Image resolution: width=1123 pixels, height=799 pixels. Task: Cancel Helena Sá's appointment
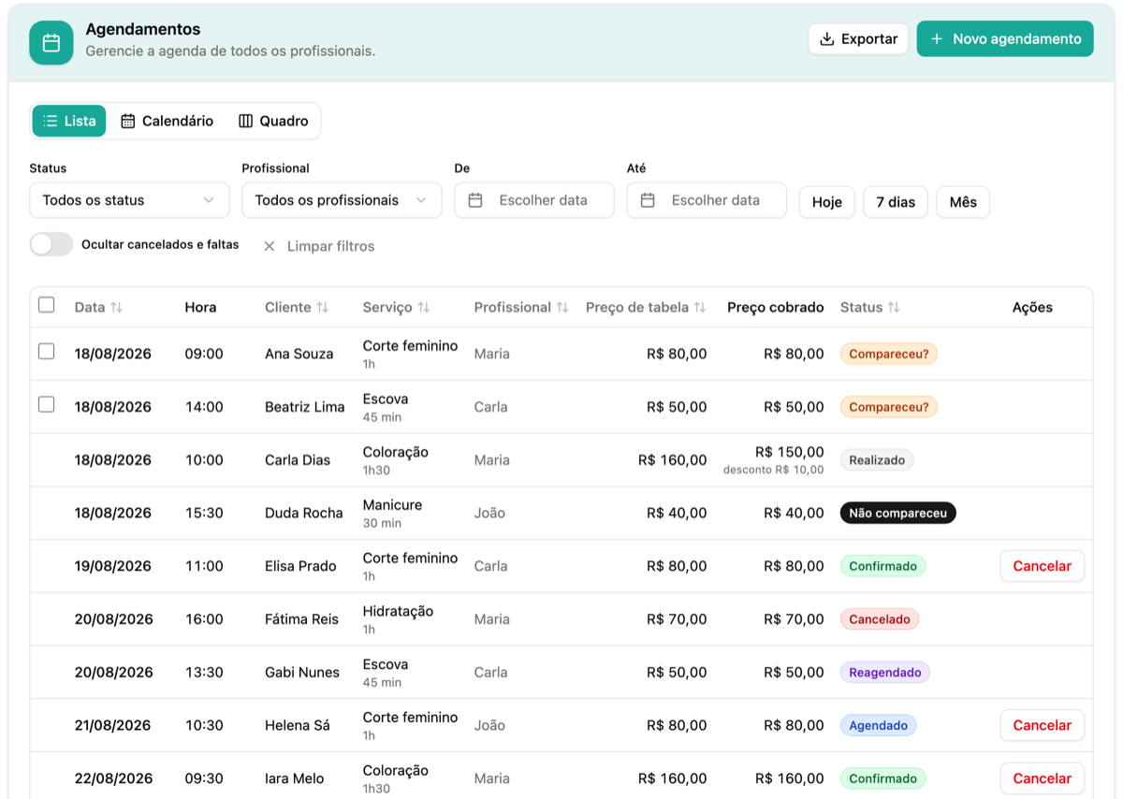[x=1042, y=725]
